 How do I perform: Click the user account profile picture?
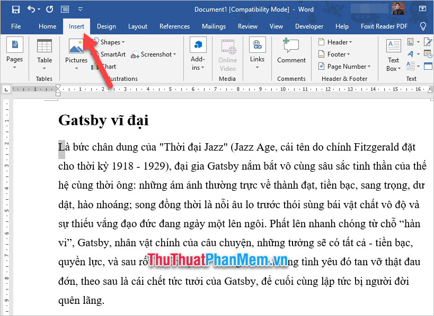[398, 8]
